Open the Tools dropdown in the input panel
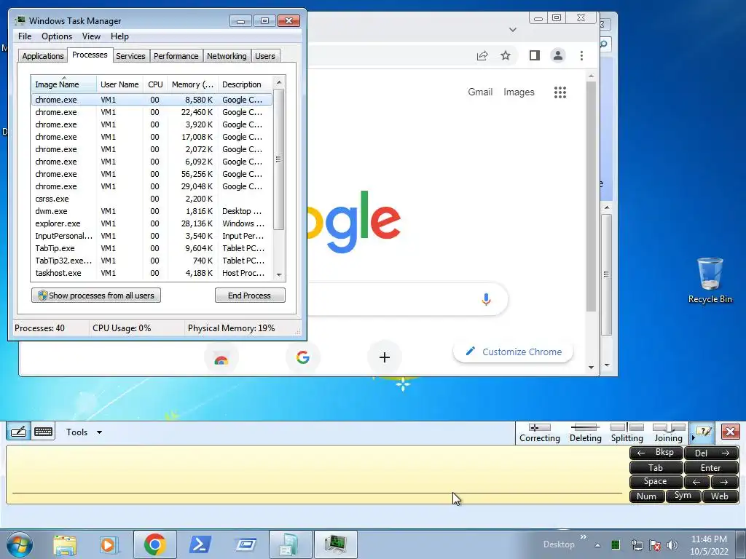The width and height of the screenshot is (746, 559). 84,432
